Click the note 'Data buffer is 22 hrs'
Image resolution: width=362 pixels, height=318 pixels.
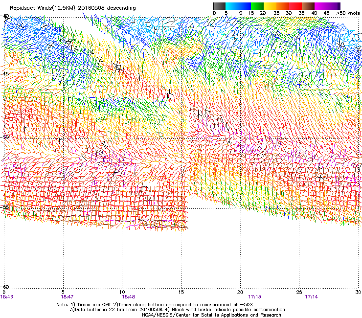(x=99, y=310)
